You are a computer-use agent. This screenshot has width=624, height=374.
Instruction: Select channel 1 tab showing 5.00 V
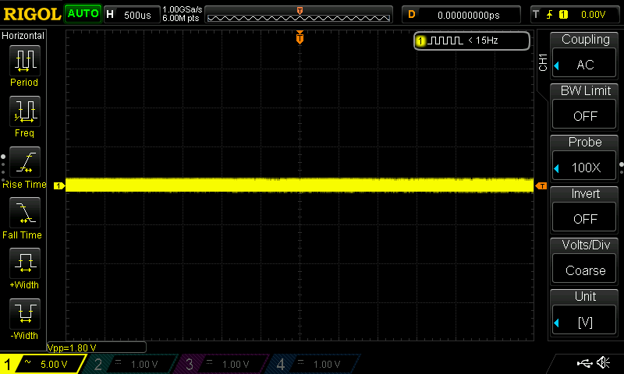click(x=42, y=364)
